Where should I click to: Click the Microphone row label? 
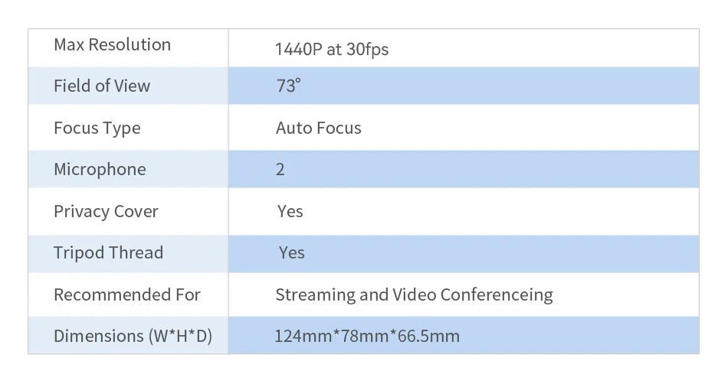(x=100, y=170)
